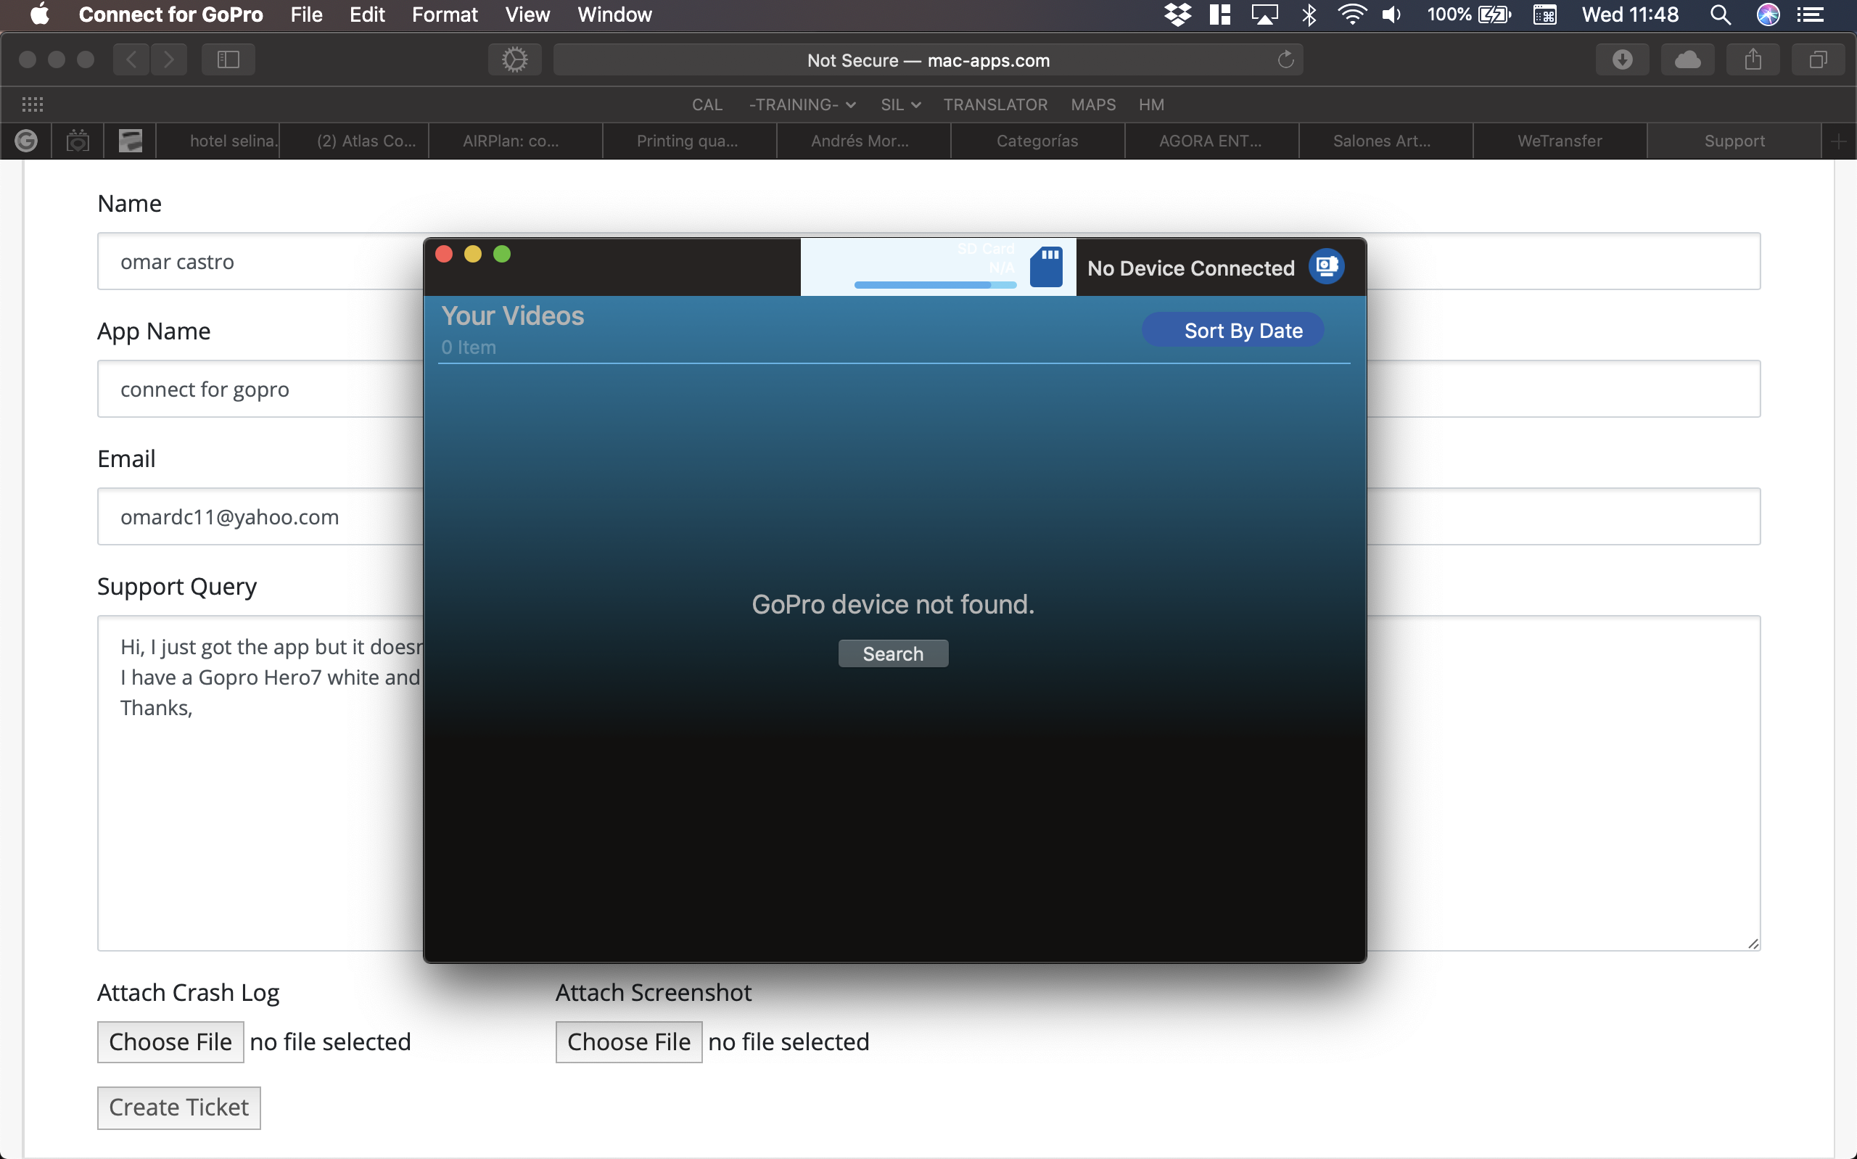Click the Safari address bar

pyautogui.click(x=928, y=59)
